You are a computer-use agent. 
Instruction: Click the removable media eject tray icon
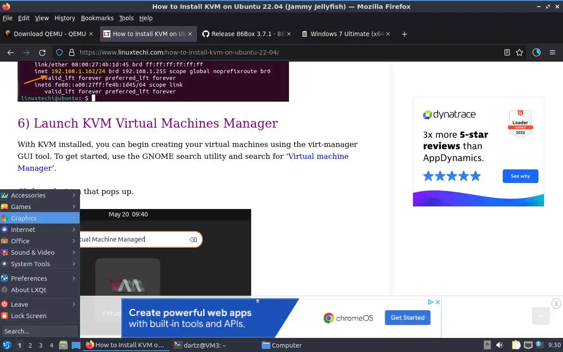point(487,345)
